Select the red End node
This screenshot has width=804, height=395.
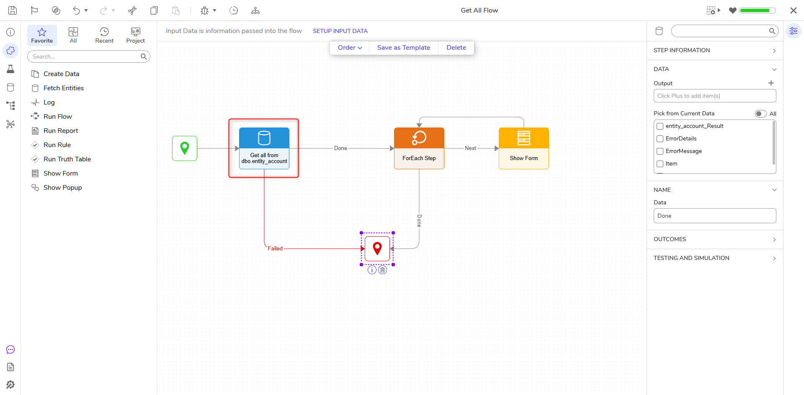point(377,249)
